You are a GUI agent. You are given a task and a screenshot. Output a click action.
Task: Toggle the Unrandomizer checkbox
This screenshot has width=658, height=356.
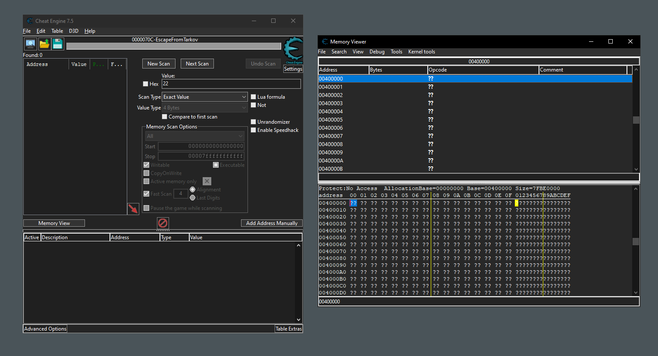tap(254, 122)
